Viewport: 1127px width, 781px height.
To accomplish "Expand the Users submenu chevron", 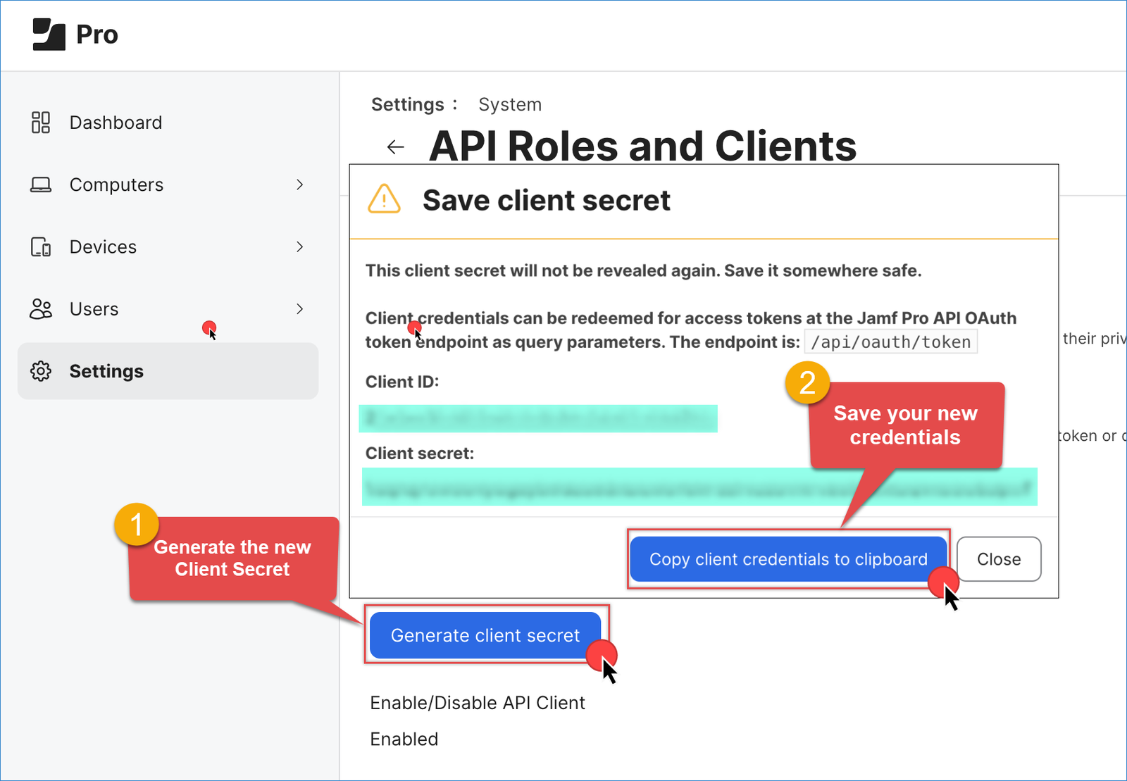I will (x=300, y=308).
